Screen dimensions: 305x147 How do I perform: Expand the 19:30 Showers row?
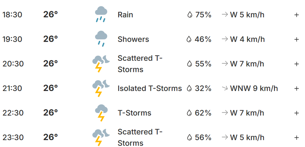[296, 40]
